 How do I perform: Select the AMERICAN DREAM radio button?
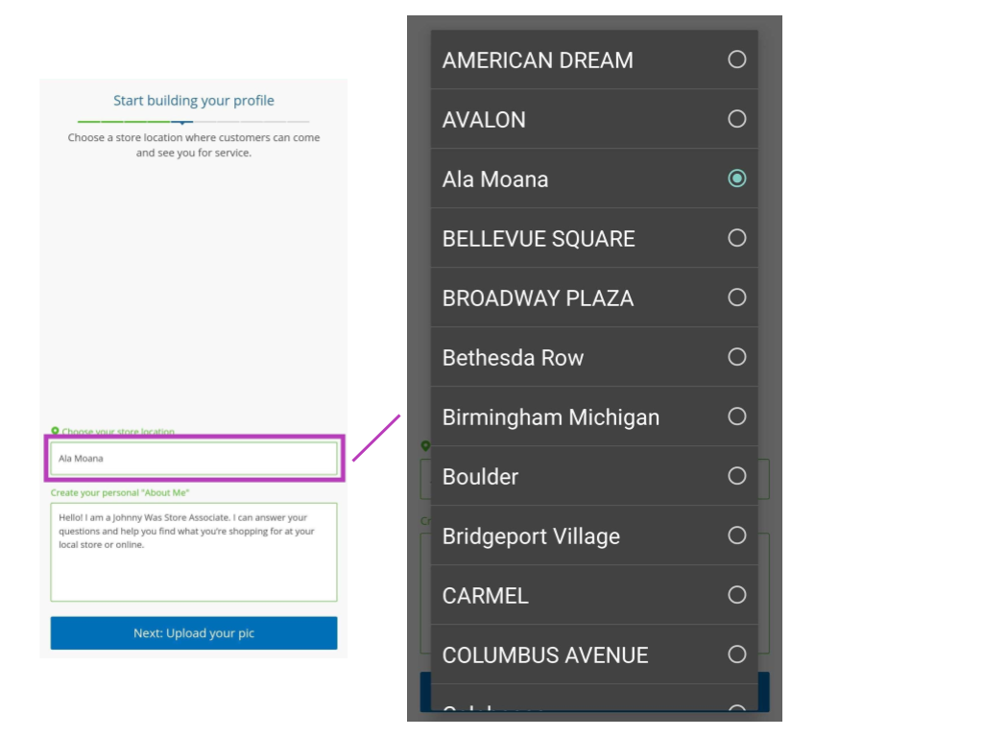(x=736, y=59)
